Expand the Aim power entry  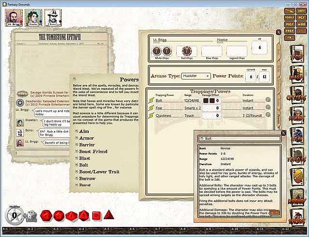[x=77, y=131]
